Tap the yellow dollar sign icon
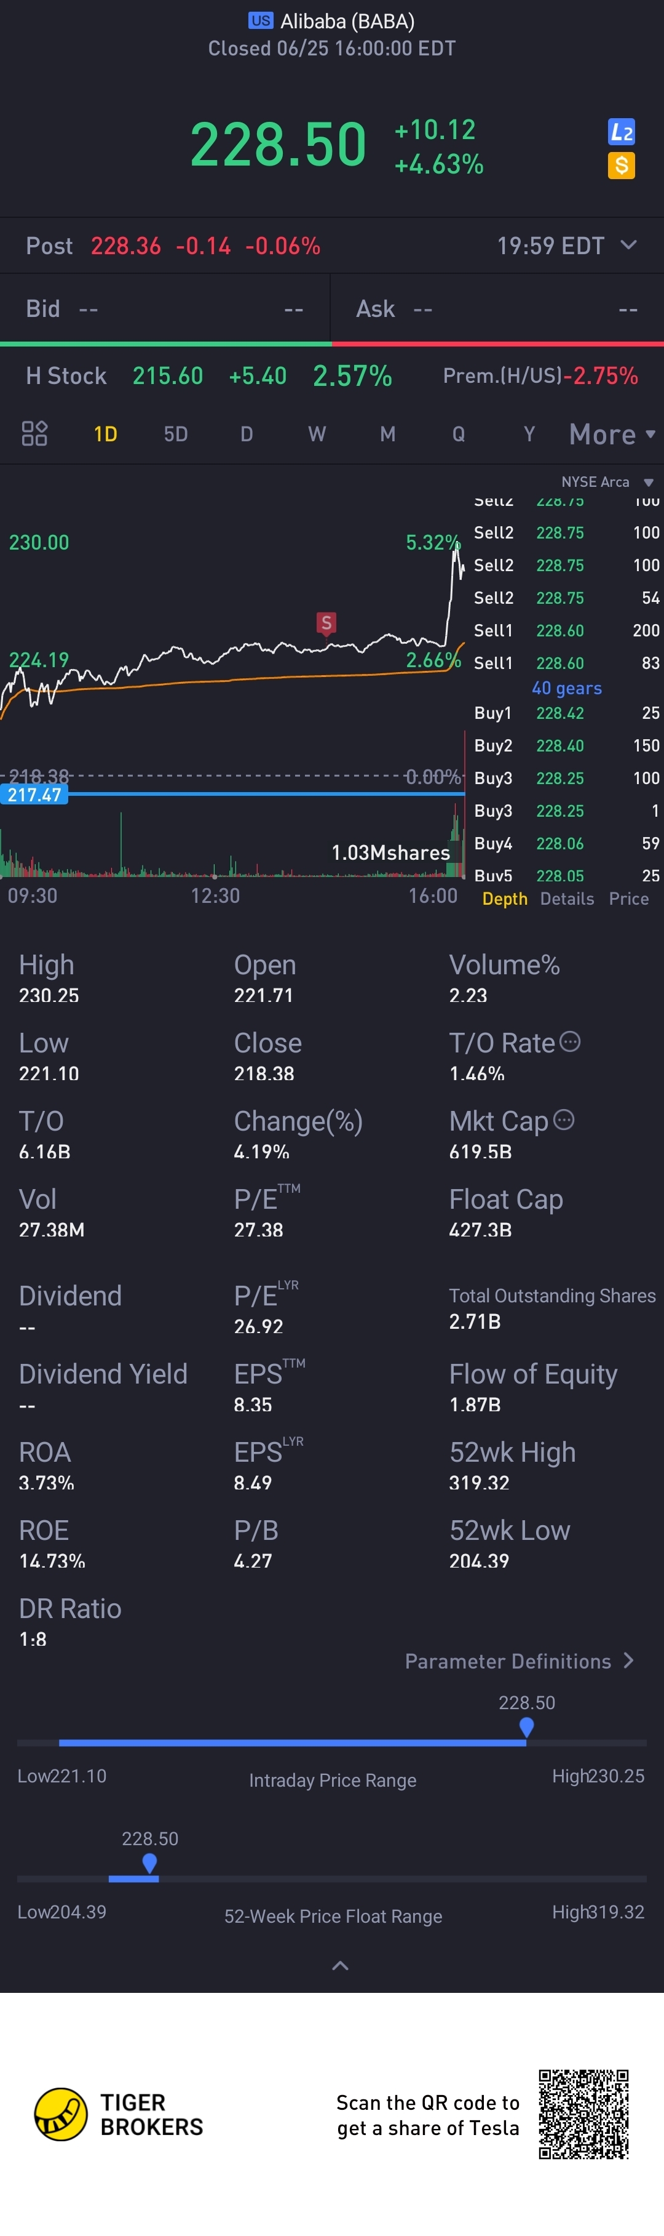This screenshot has width=664, height=2236. coord(621,165)
